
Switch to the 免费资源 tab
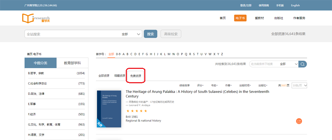135,76
